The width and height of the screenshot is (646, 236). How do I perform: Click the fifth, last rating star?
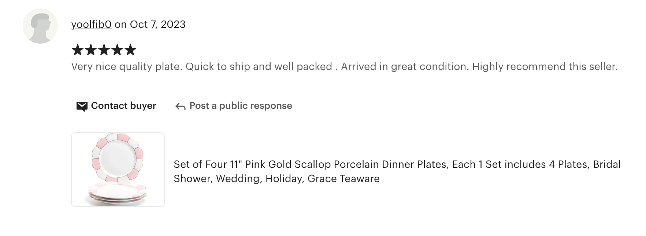coord(130,50)
